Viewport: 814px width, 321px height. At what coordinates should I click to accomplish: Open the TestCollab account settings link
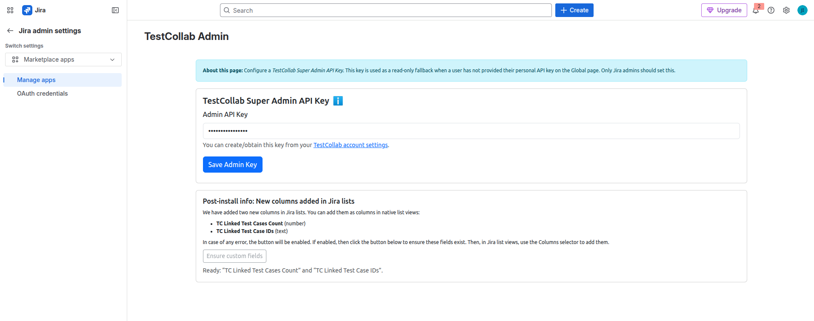[x=351, y=145]
